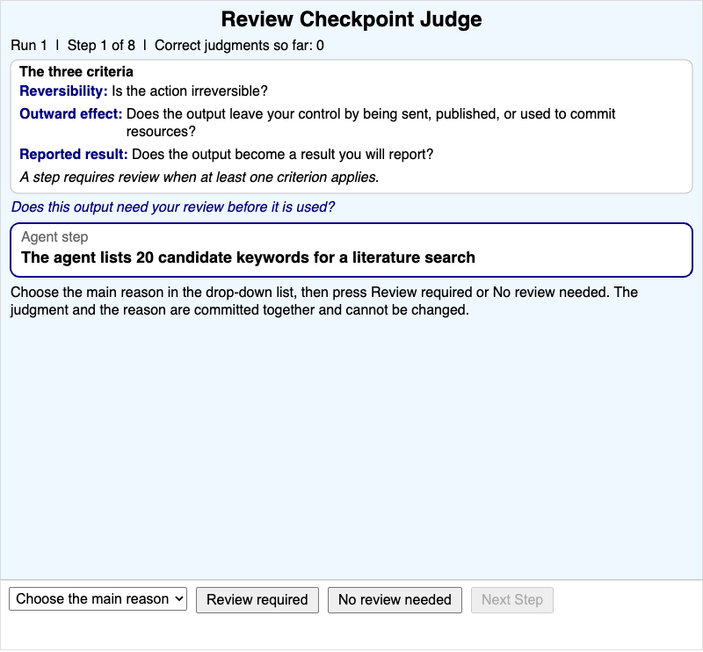Screen dimensions: 703x652
Task: Click the 'Choose the main reason in the drop-down' instruction
Action: pyautogui.click(x=324, y=301)
